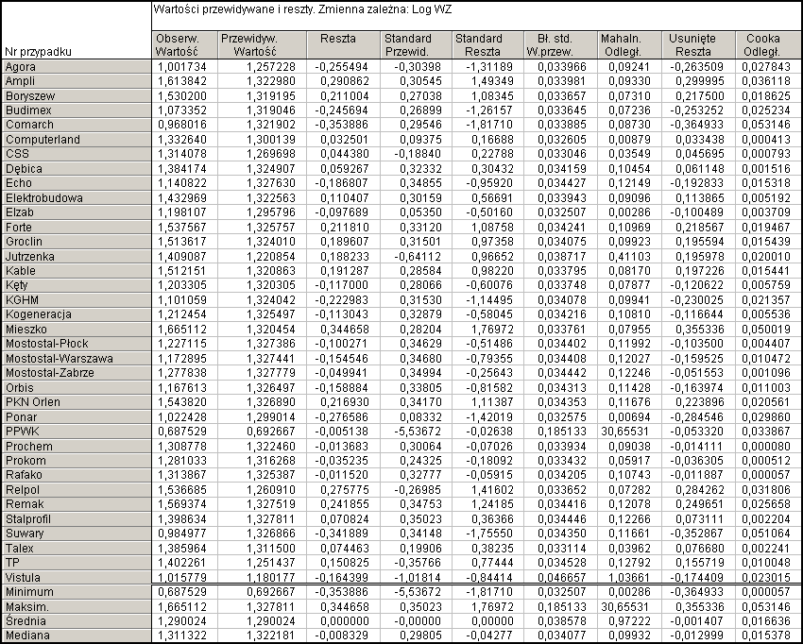The width and height of the screenshot is (803, 644).
Task: Select the Kogeneracja row label
Action: (77, 314)
